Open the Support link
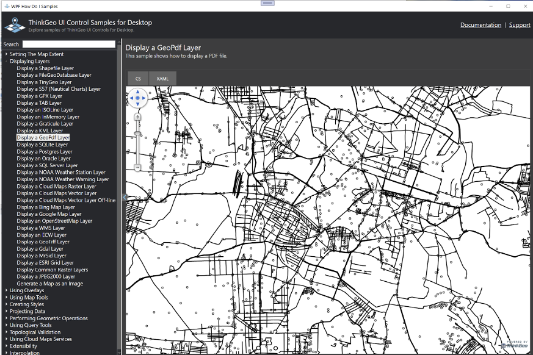 click(520, 25)
